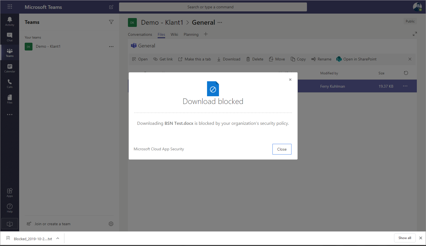Viewport: 426px width, 246px height.
Task: Open the app launcher waffle menu
Action: pyautogui.click(x=10, y=7)
